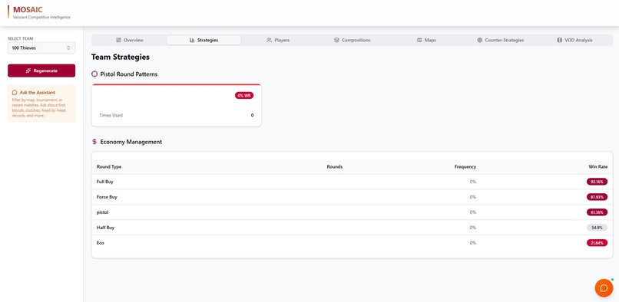Click the 61.36% win rate badge
Viewport: 619px width, 302px height.
click(x=597, y=212)
